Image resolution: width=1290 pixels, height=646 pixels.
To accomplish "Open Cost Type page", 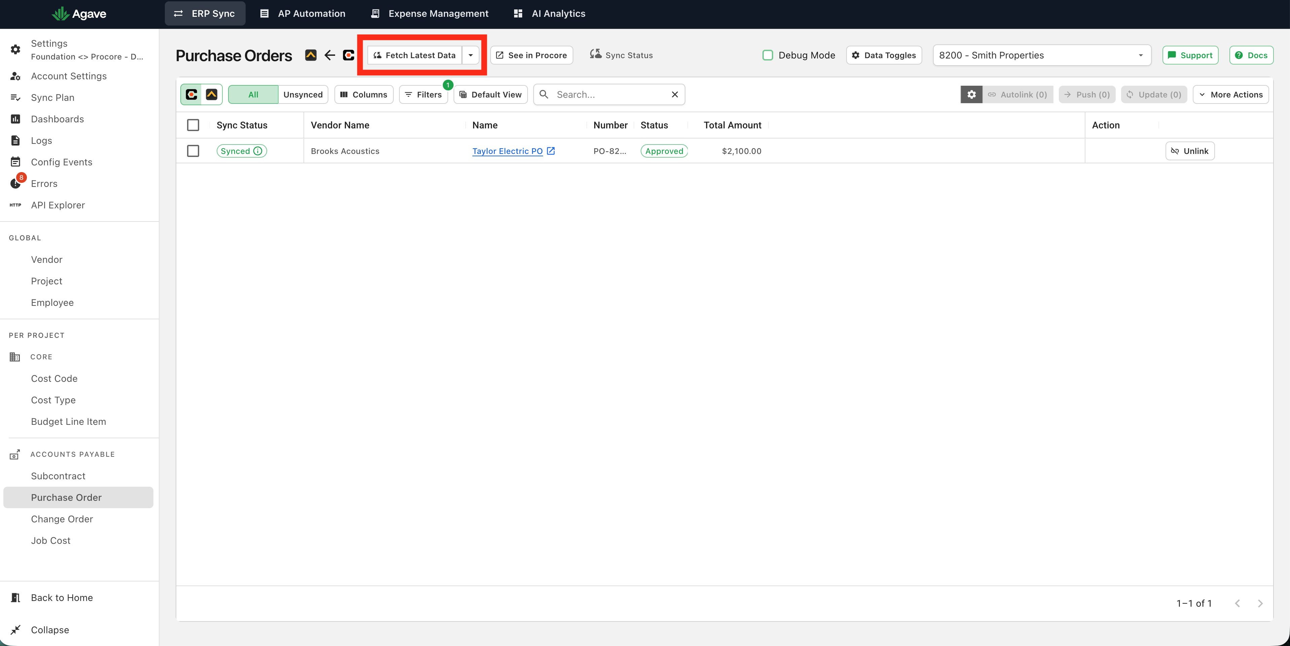I will (53, 400).
